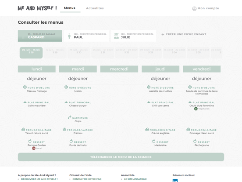Click the Me And Myself logo

37,8
